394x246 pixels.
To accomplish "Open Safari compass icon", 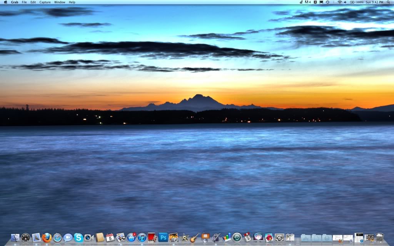I will (x=57, y=237).
